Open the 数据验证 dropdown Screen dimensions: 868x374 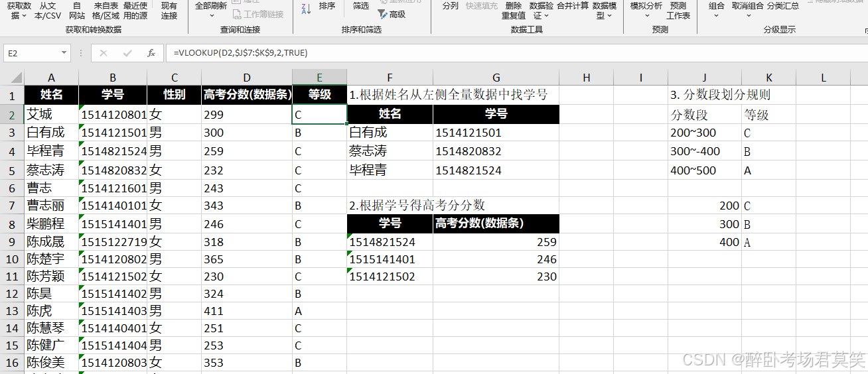tap(547, 15)
